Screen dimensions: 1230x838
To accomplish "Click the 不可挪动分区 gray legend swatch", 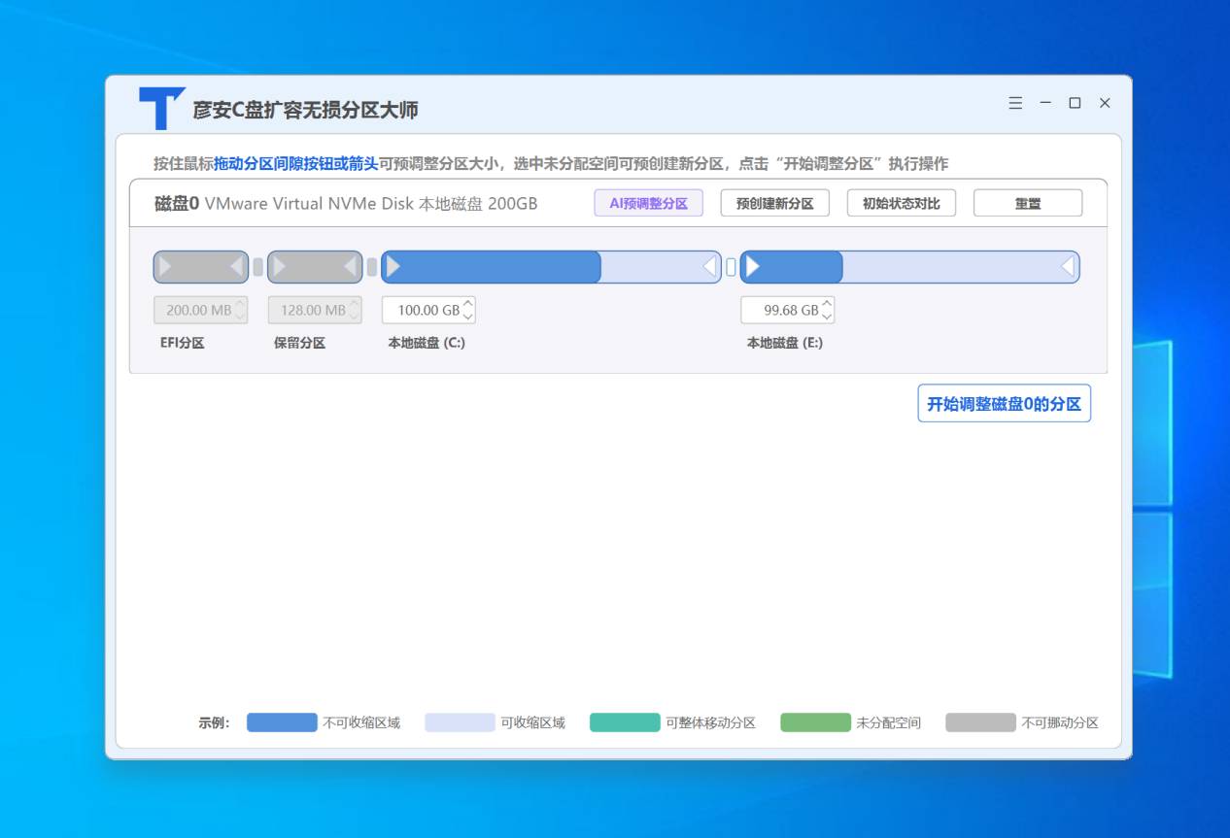I will [980, 722].
